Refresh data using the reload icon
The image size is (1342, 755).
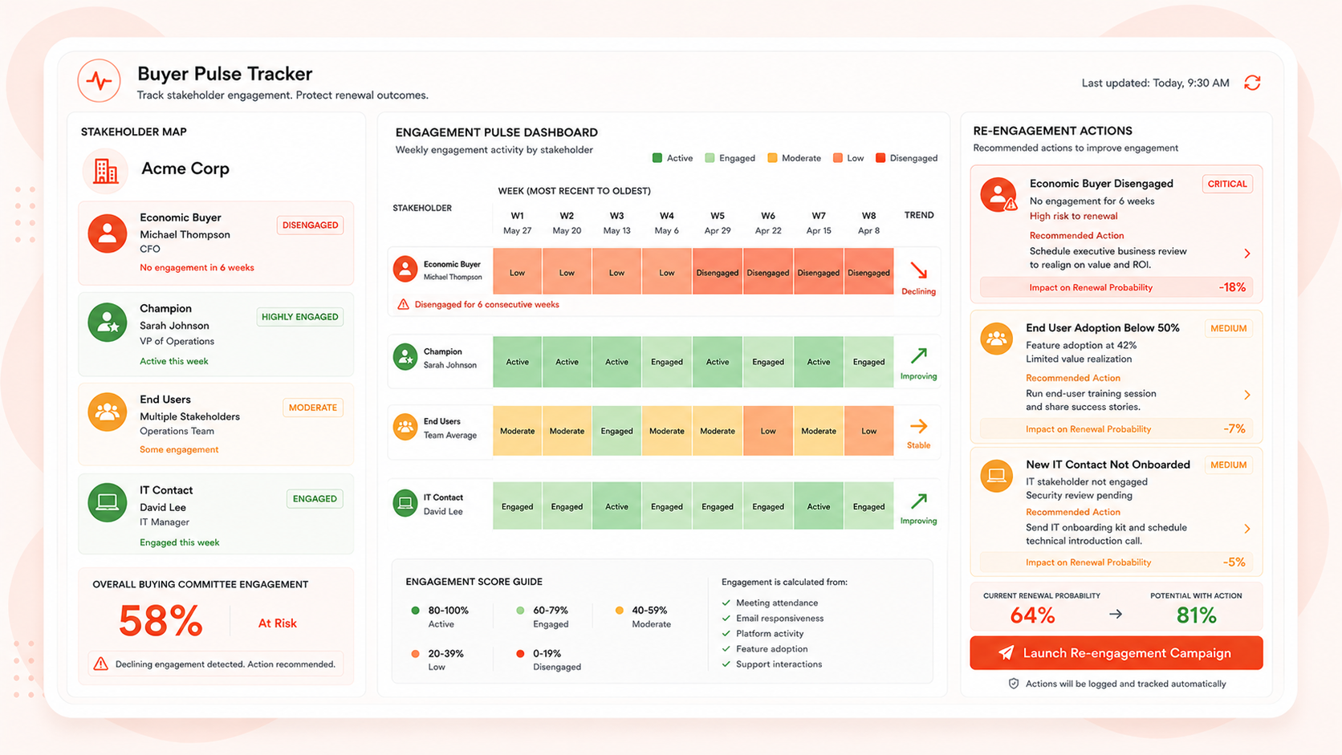coord(1252,83)
